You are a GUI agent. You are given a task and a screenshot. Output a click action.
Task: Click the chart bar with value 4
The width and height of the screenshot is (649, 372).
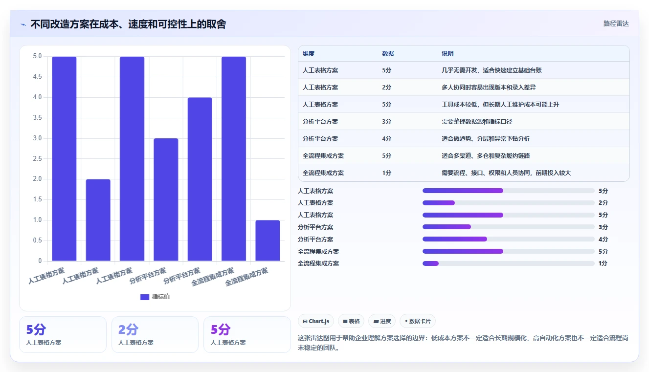click(200, 179)
